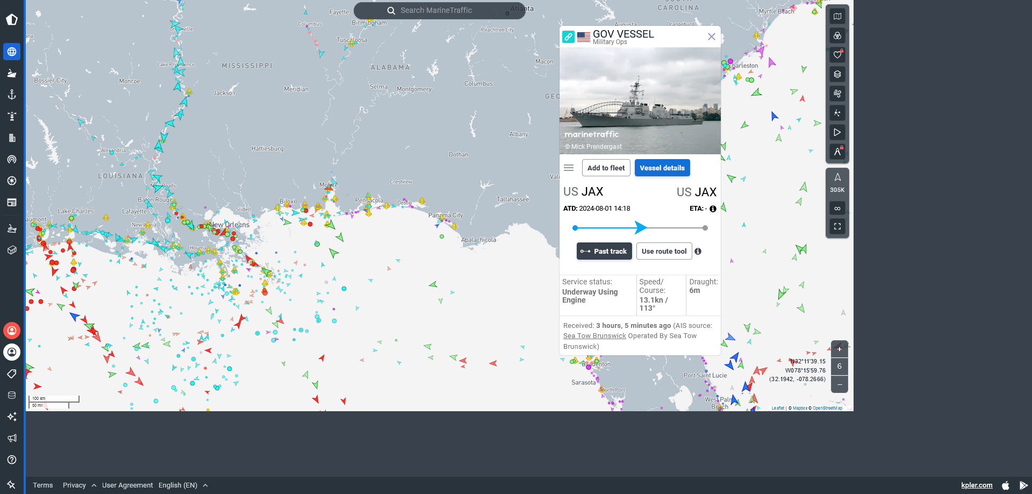Open the megaphone announcements icon
The image size is (1032, 494).
click(x=12, y=438)
